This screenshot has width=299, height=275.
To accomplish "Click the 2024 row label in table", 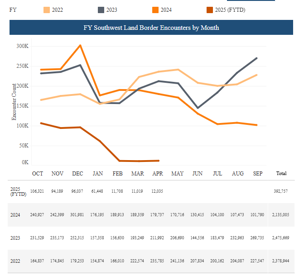I will tap(15, 215).
